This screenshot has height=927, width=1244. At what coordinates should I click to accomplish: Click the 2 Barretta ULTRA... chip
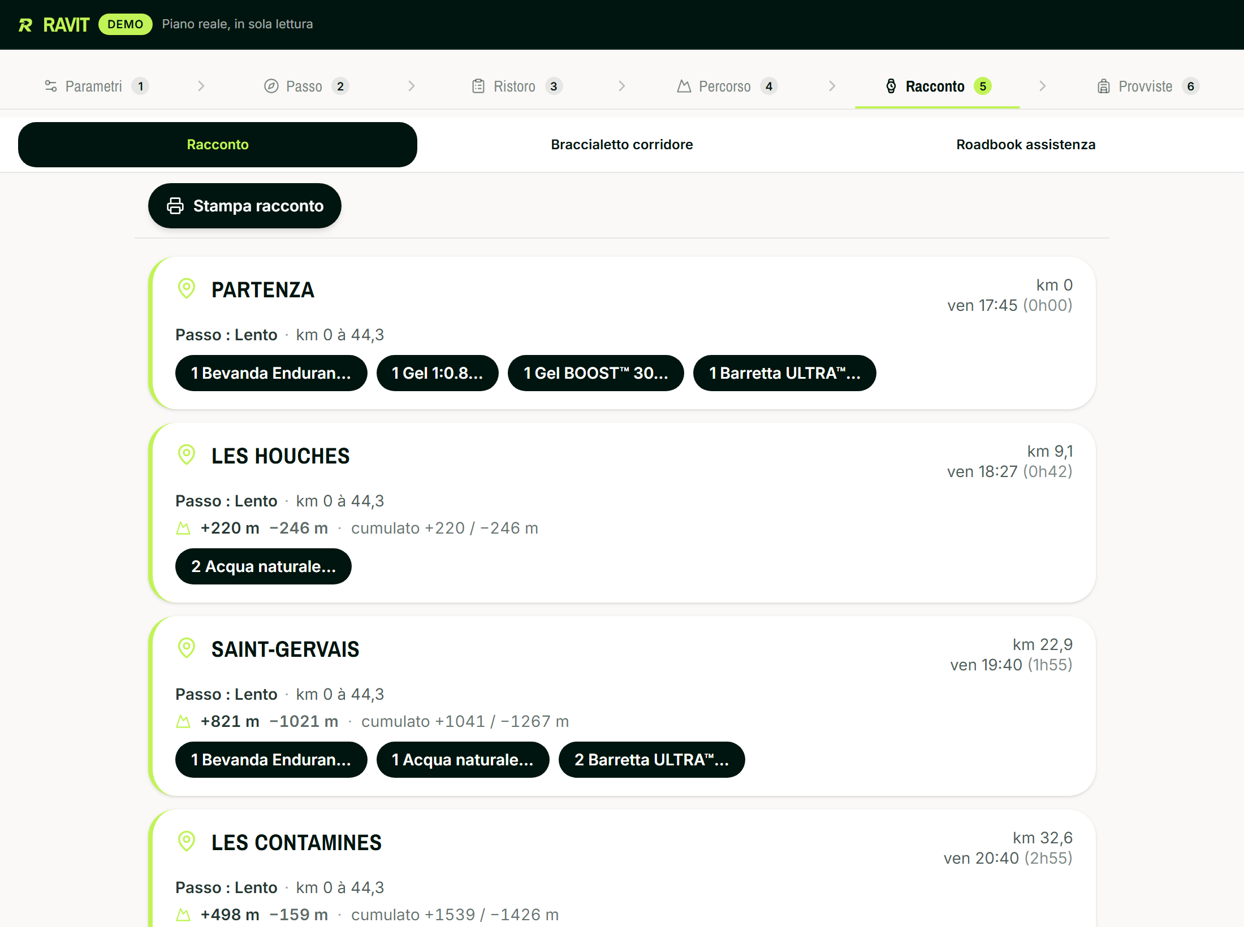coord(652,760)
